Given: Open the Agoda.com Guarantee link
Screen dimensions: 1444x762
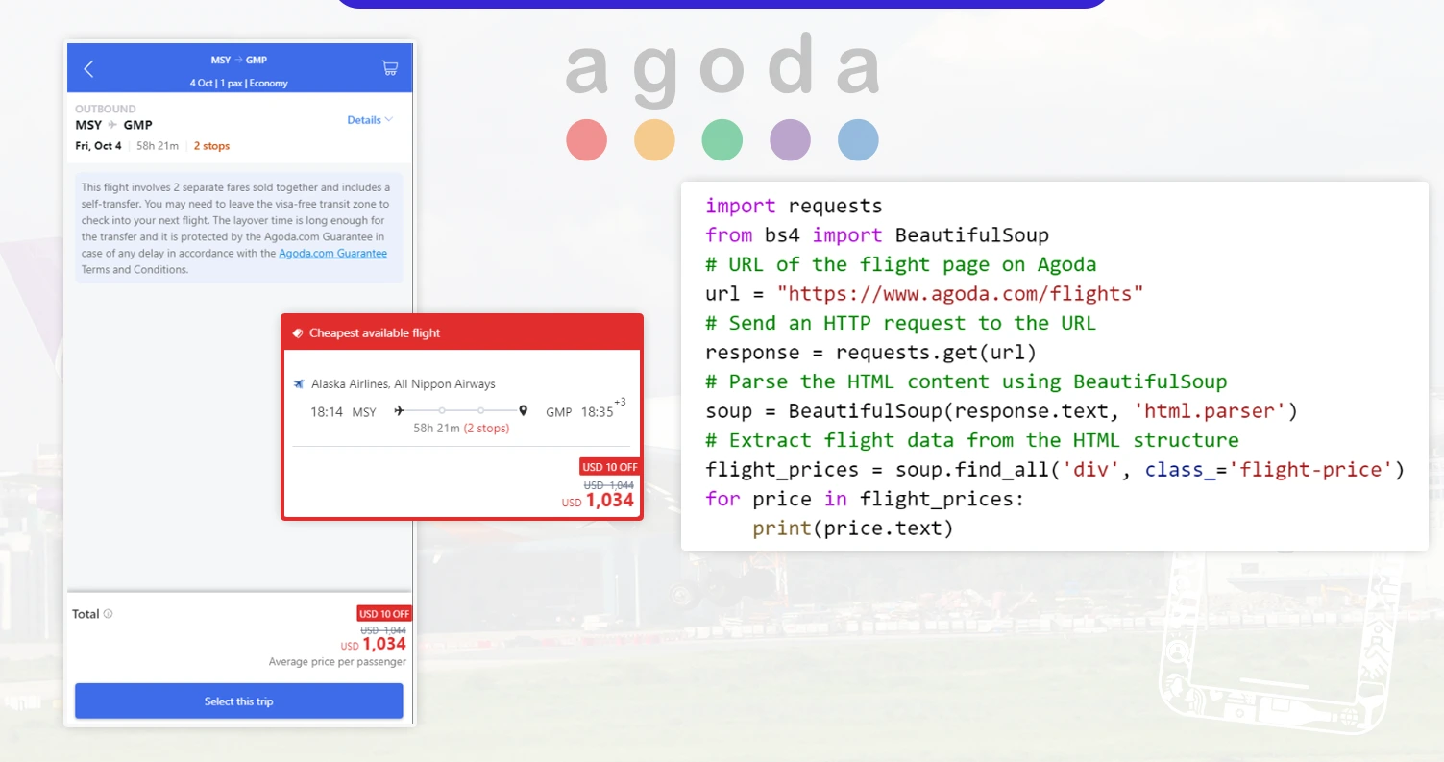Looking at the screenshot, I should coord(332,253).
